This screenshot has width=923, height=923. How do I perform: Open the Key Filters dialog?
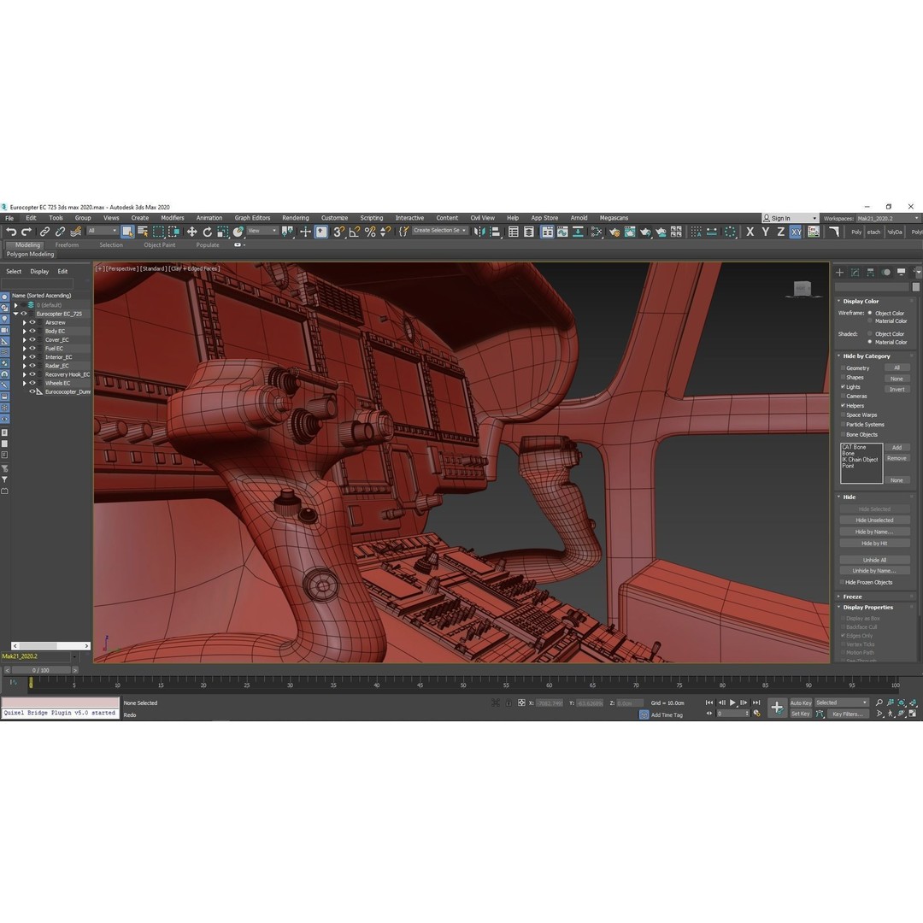click(x=848, y=714)
